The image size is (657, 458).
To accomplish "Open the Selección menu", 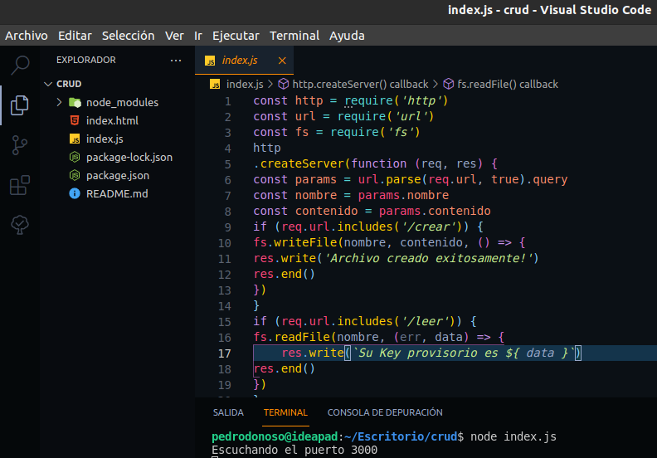I will [129, 36].
